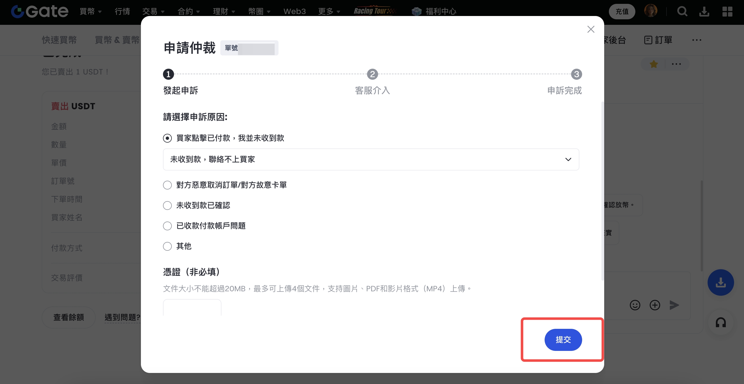
Task: Switch to the 快速買幣 tab
Action: (x=59, y=40)
